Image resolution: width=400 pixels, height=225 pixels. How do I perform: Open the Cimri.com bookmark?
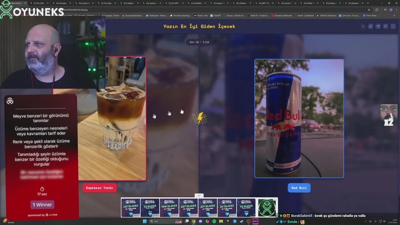click(x=349, y=15)
